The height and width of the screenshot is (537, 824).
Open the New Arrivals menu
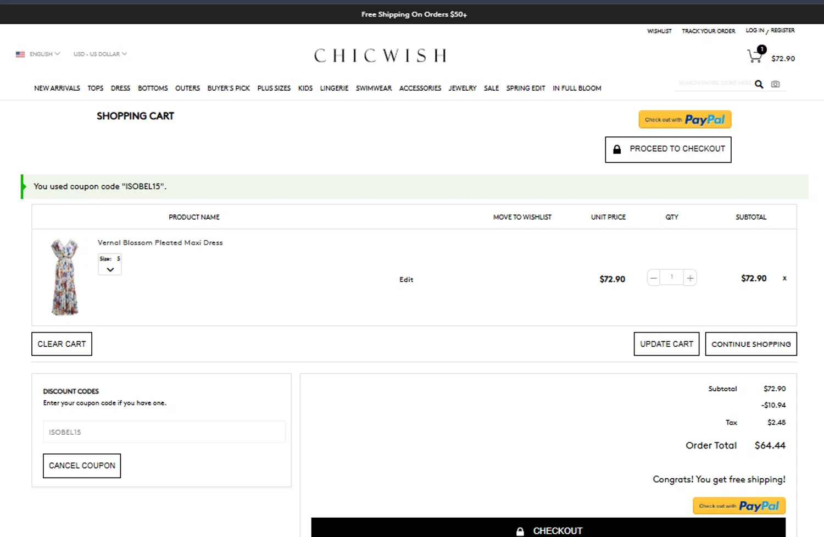coord(57,88)
